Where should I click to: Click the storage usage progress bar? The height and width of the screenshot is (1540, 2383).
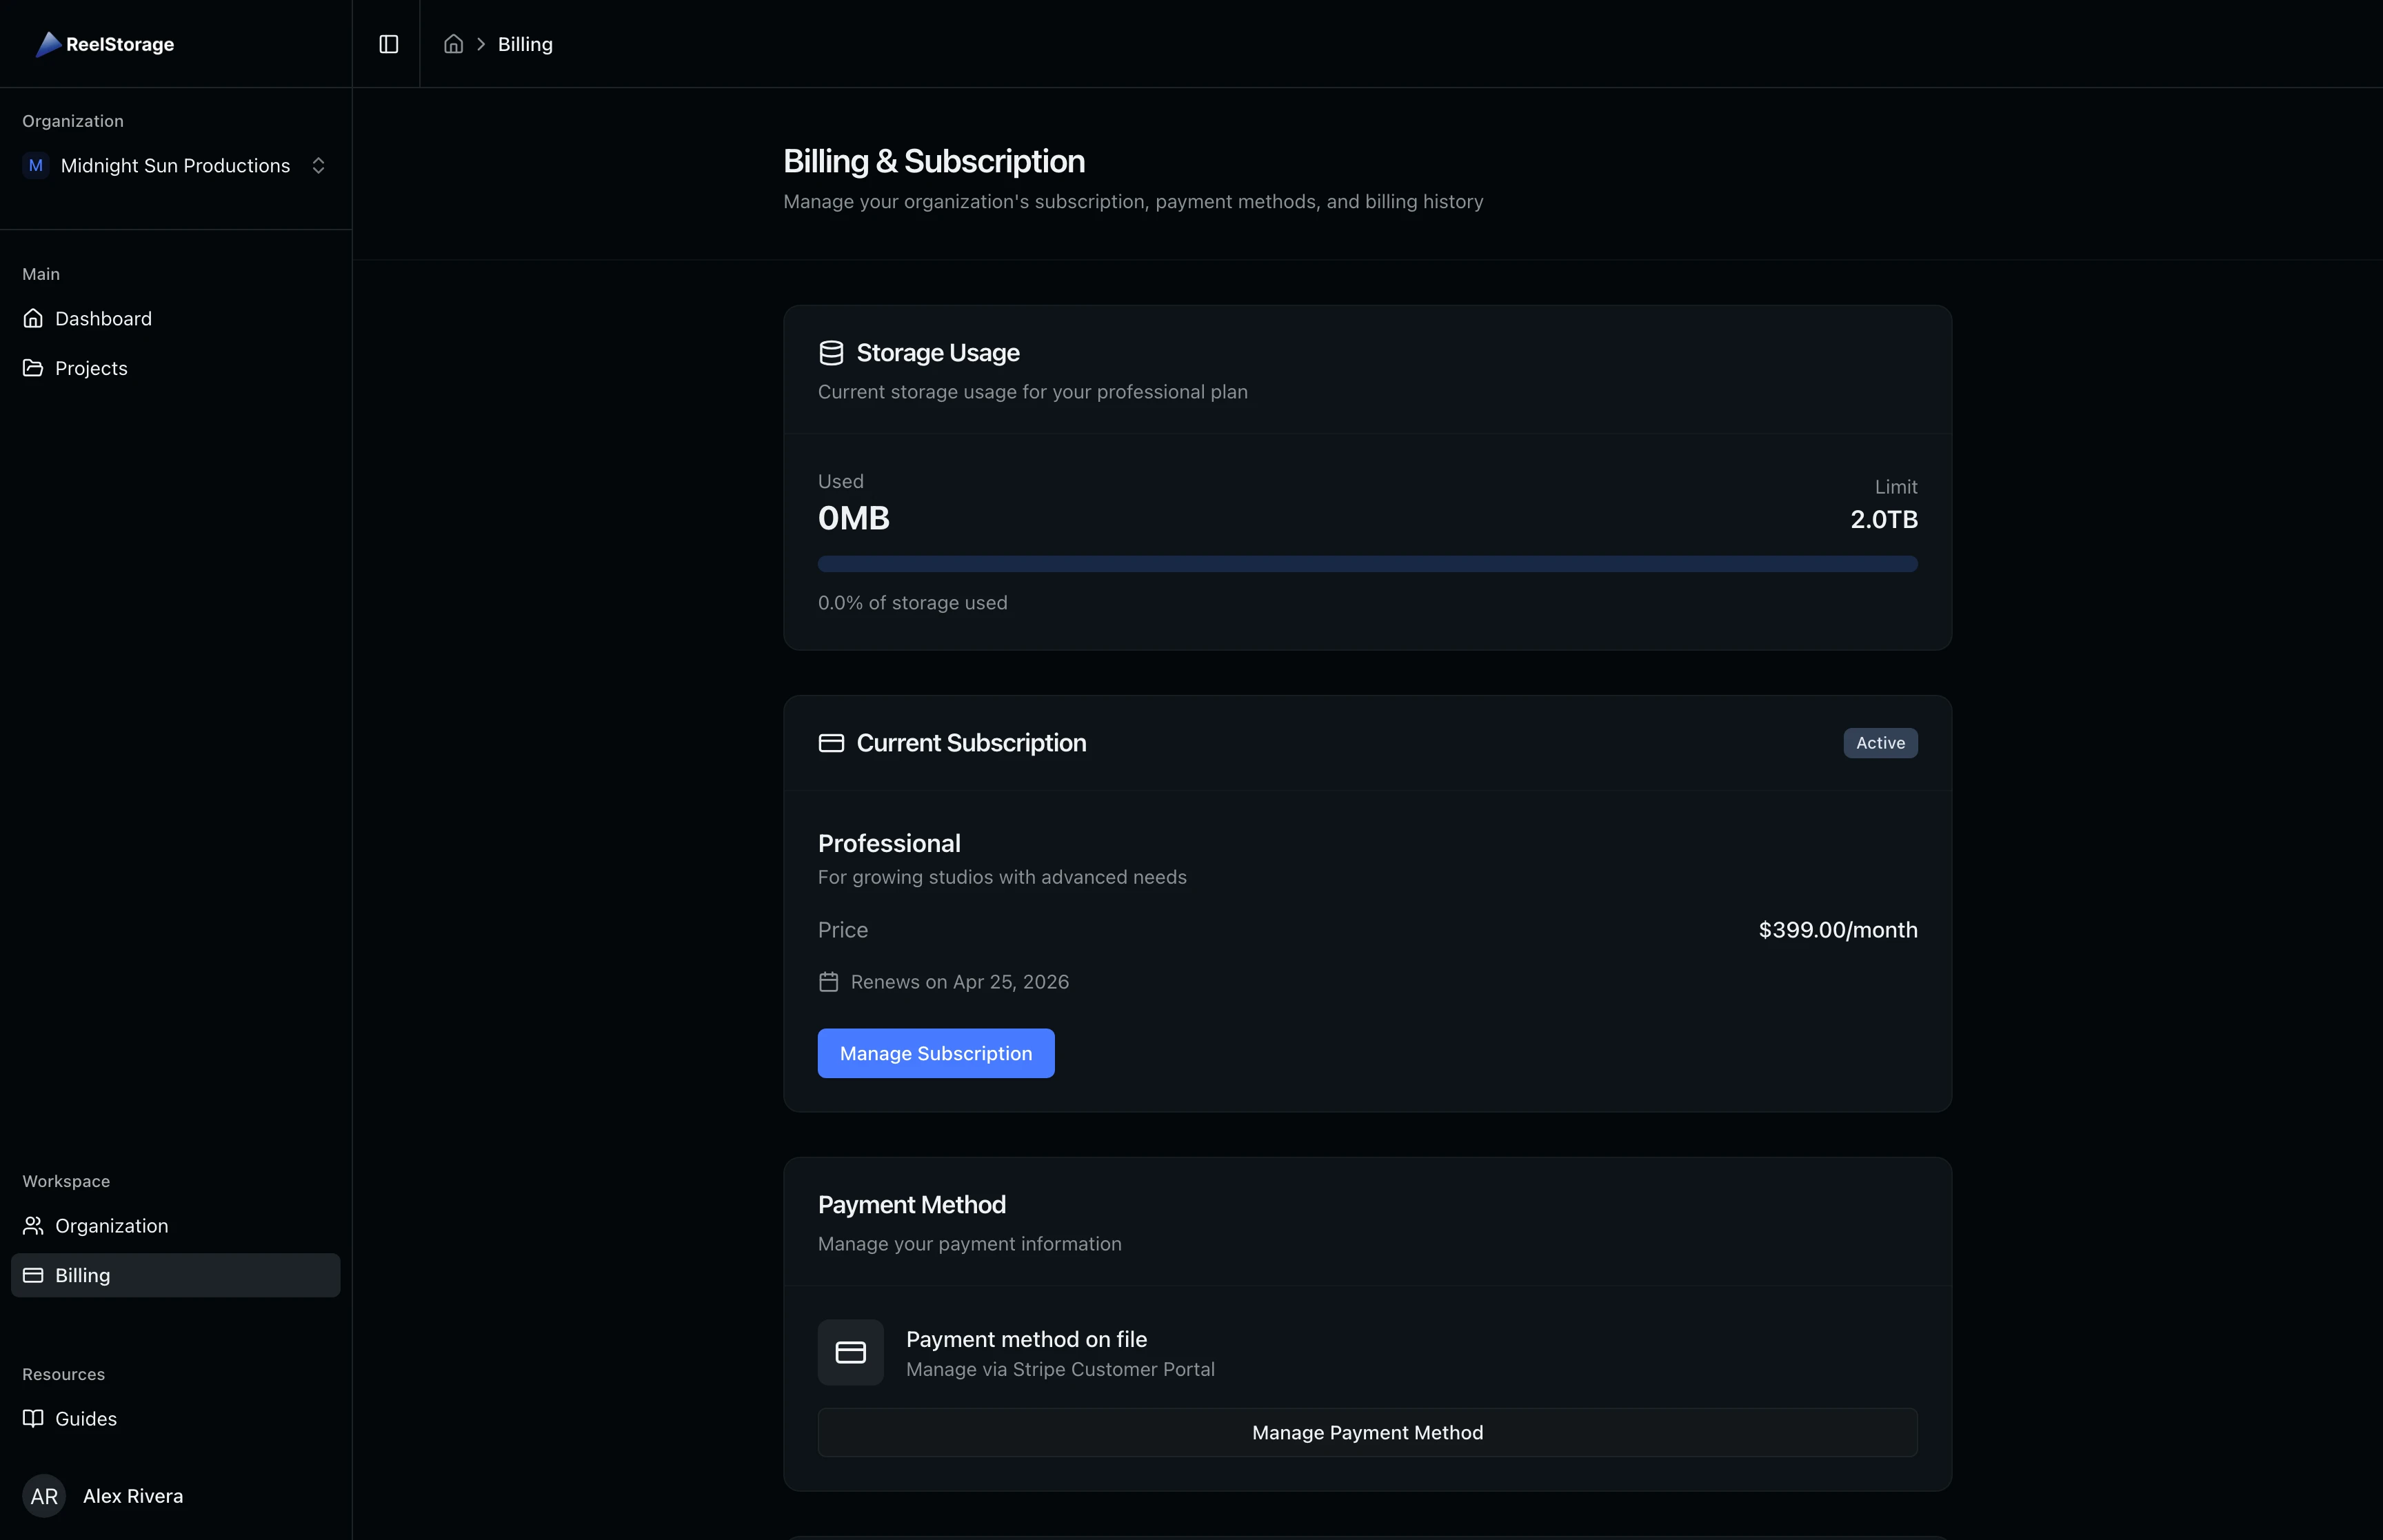[x=1367, y=563]
